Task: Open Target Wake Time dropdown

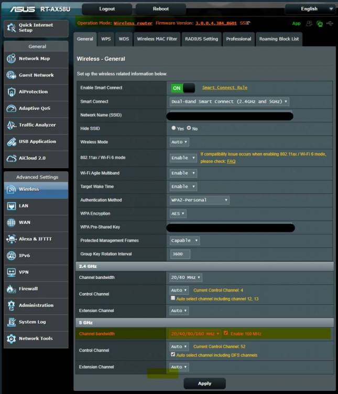Action: [x=183, y=186]
